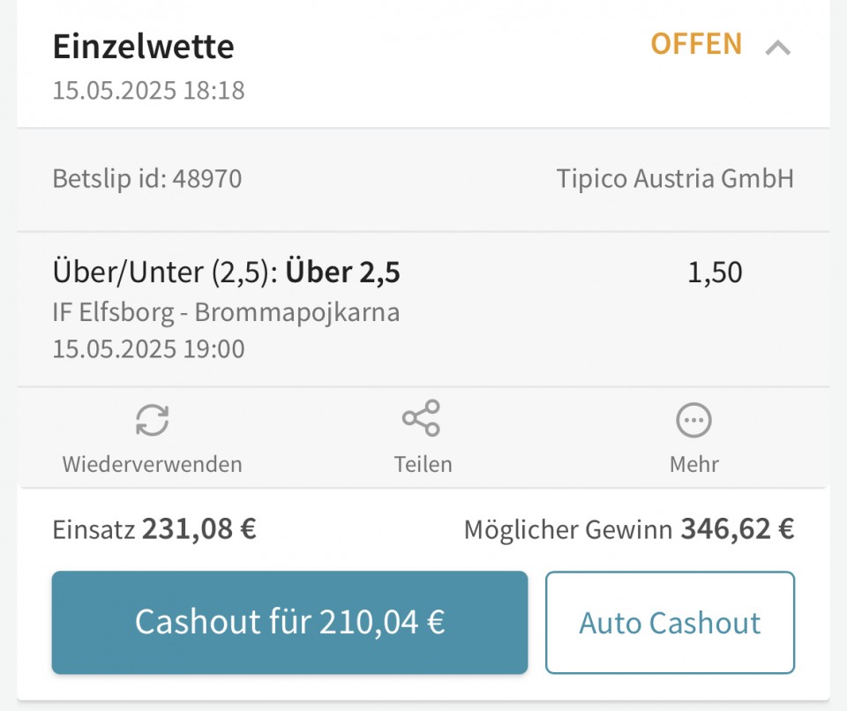The image size is (847, 711).
Task: Open the Auto Cashout option
Action: 670,623
